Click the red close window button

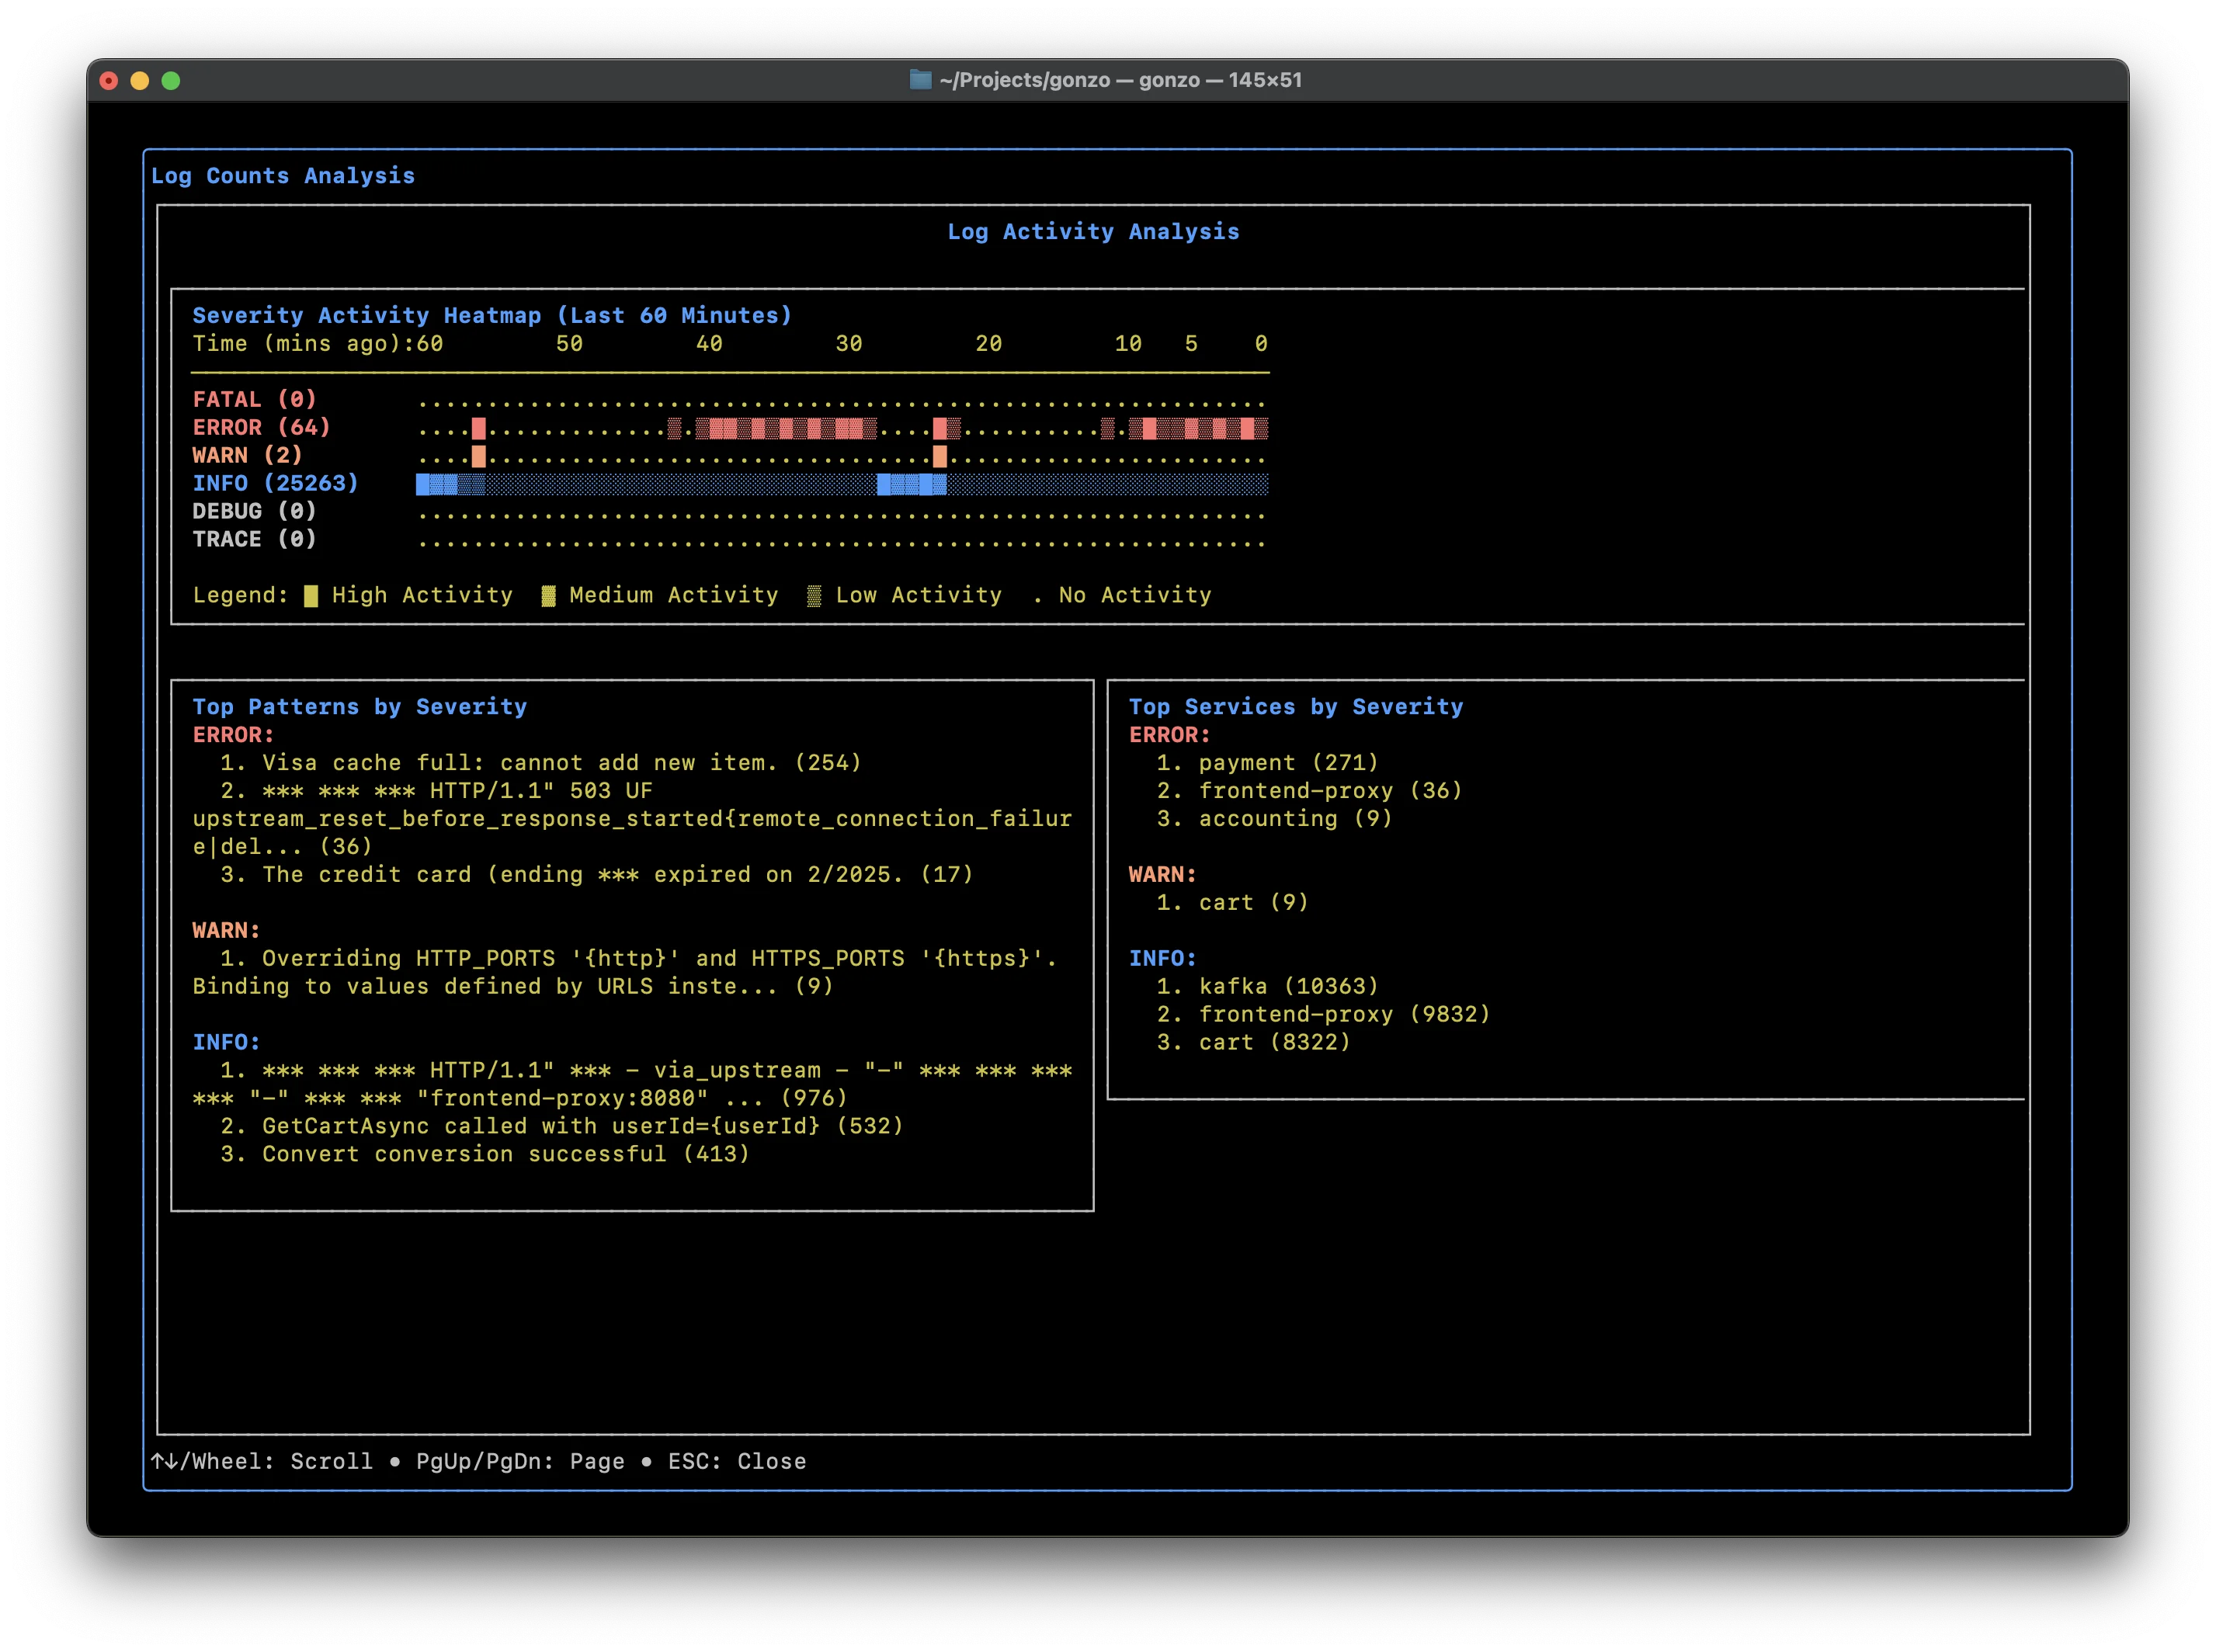109,81
